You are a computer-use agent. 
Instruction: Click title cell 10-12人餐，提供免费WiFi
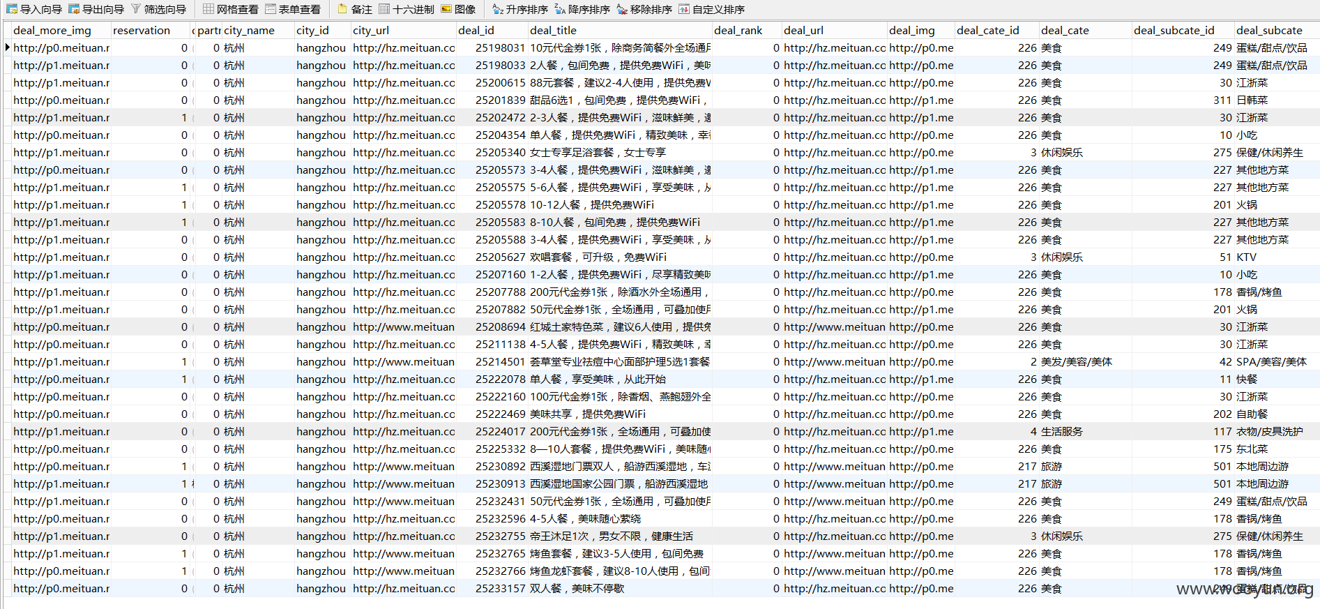point(620,204)
